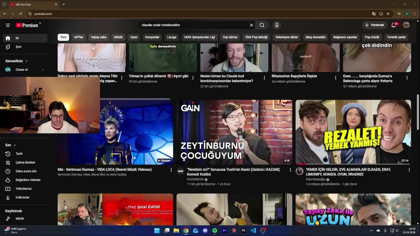The height and width of the screenshot is (236, 420).
Task: Open Daha sonra izle list
Action: (x=26, y=171)
